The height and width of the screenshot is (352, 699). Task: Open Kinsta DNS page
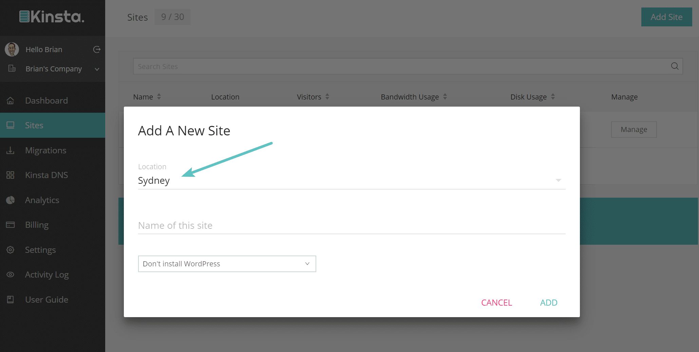(53, 175)
